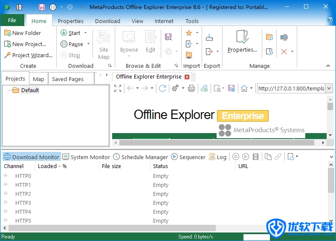
Task: Click the search-in-files icon in Manage
Action: tap(269, 52)
